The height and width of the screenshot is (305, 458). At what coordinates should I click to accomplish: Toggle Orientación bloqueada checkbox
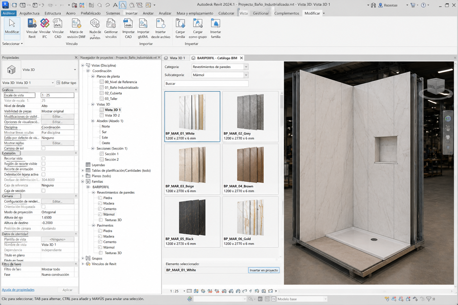pyautogui.click(x=44, y=207)
